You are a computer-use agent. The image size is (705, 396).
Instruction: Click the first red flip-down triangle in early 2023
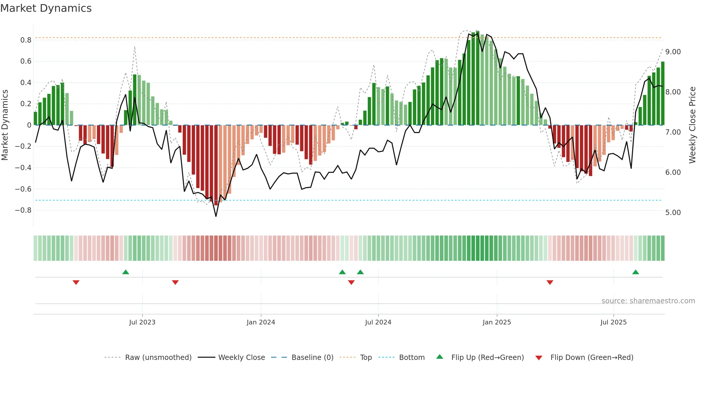(76, 282)
